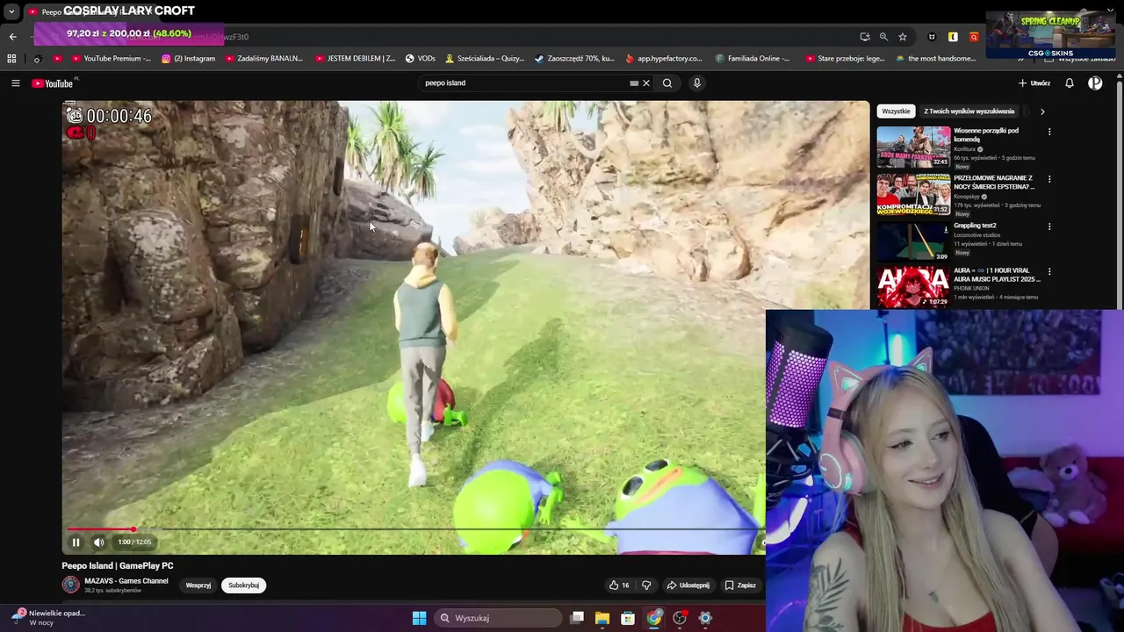Image resolution: width=1124 pixels, height=632 pixels.
Task: Open the 'MAZAVS - Games Channel' link
Action: [126, 581]
